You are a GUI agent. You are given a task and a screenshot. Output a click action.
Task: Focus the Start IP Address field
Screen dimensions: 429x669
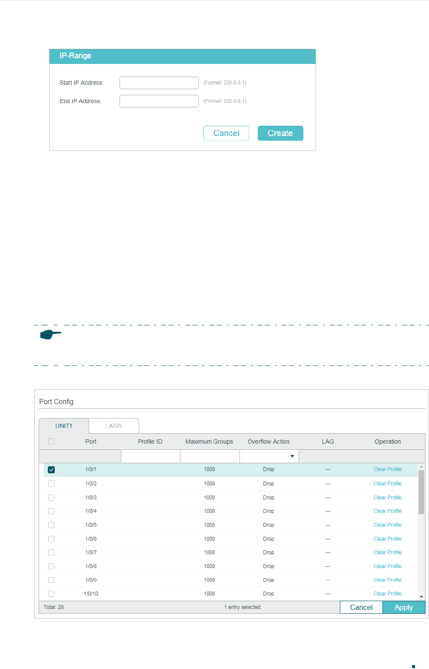click(x=159, y=83)
